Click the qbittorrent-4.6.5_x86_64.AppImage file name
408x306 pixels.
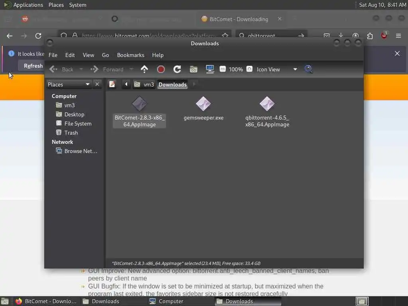click(x=267, y=121)
